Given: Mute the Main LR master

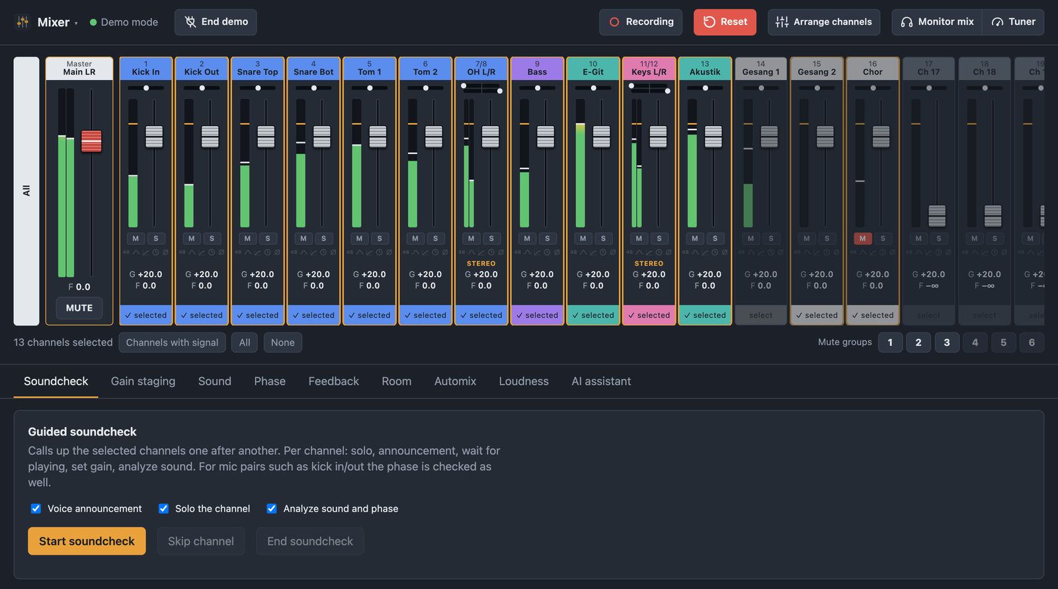Looking at the screenshot, I should point(79,308).
